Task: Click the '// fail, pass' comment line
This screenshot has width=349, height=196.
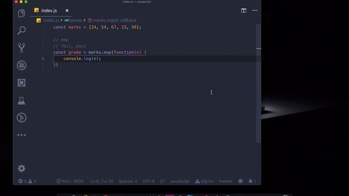Action: point(69,46)
